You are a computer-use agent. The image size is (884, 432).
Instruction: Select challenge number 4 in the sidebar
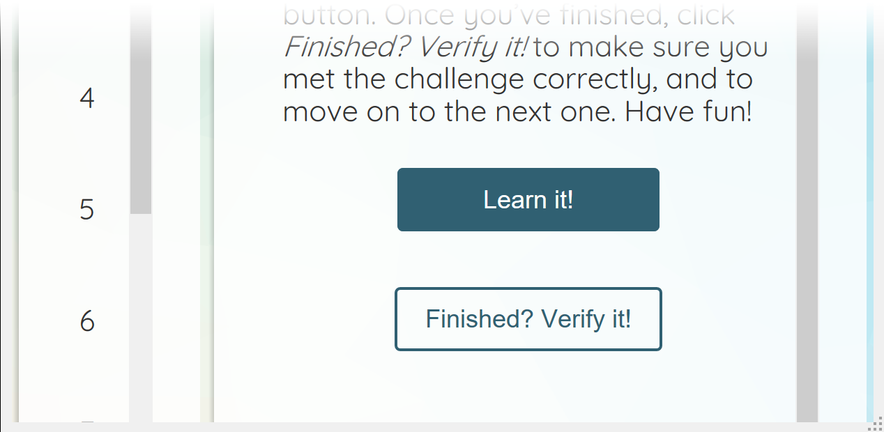[x=86, y=98]
